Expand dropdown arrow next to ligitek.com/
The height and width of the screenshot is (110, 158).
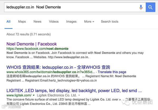tap(34, 95)
